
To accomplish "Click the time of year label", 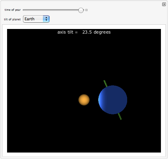I will [13, 10].
